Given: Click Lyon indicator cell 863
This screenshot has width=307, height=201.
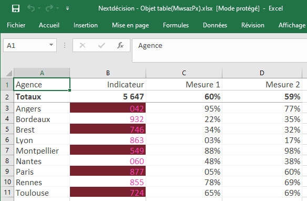Looking at the screenshot, I should (108, 140).
